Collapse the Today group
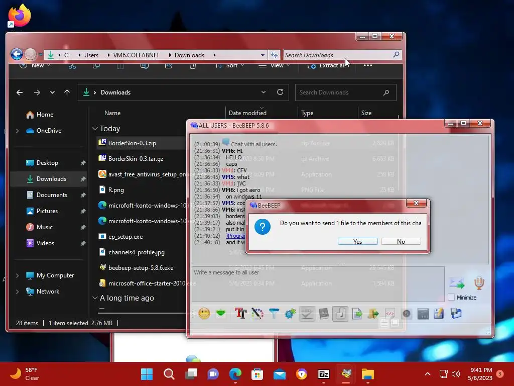 pyautogui.click(x=95, y=129)
